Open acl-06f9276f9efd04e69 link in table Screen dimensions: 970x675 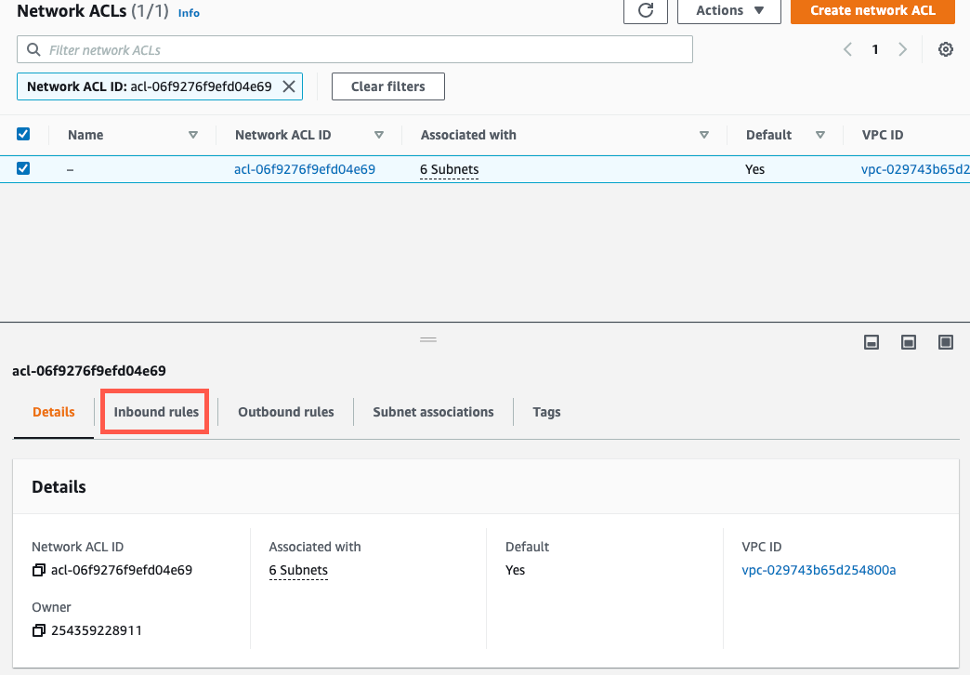(305, 169)
